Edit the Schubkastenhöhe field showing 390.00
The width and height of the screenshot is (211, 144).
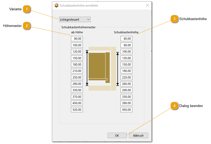click(126, 103)
